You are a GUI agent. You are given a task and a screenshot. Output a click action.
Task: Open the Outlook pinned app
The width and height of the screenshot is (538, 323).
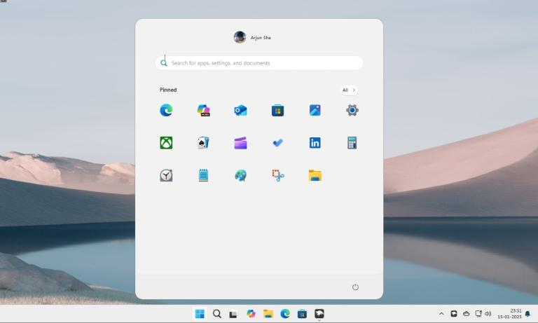pos(240,110)
